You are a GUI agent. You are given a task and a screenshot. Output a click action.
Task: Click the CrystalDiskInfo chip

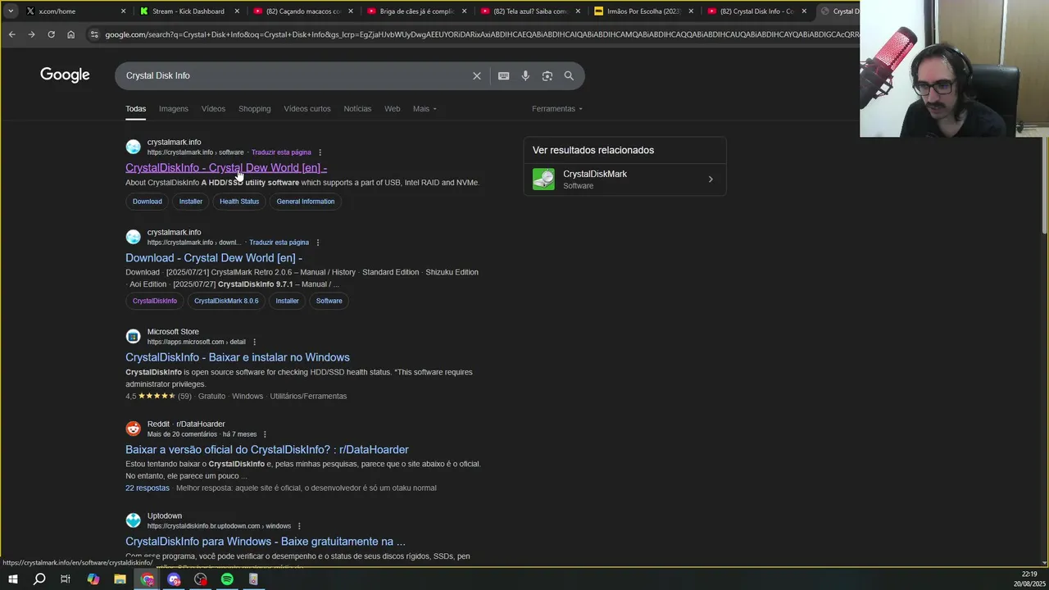pos(155,301)
